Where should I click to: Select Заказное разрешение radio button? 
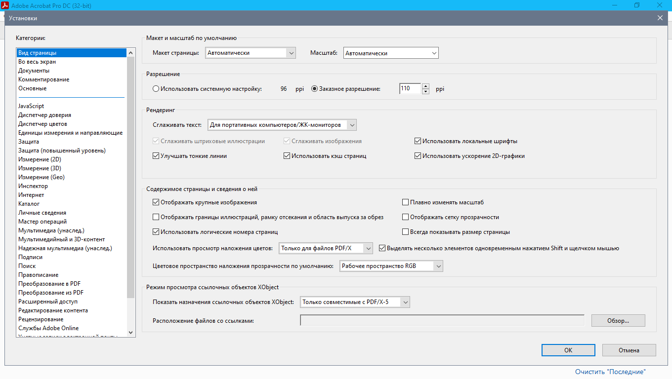click(x=314, y=89)
